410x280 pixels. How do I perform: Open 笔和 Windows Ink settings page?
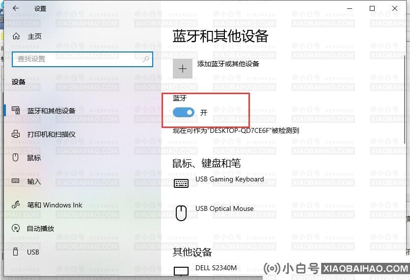pyautogui.click(x=55, y=205)
